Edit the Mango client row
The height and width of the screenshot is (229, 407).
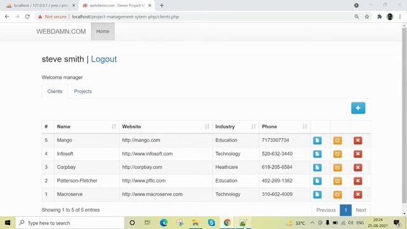pos(338,141)
